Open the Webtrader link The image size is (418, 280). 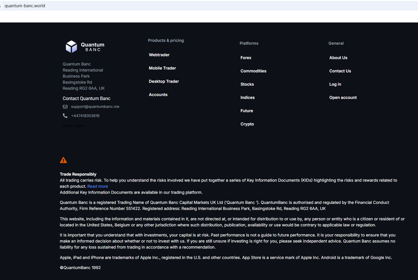[159, 55]
